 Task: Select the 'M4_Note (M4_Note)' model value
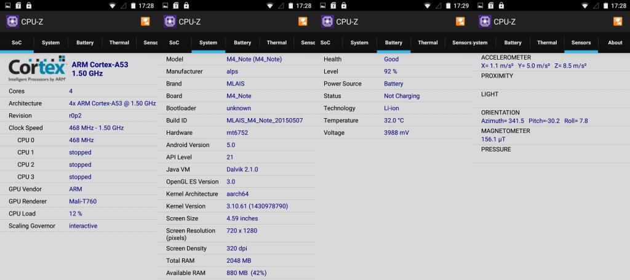254,59
